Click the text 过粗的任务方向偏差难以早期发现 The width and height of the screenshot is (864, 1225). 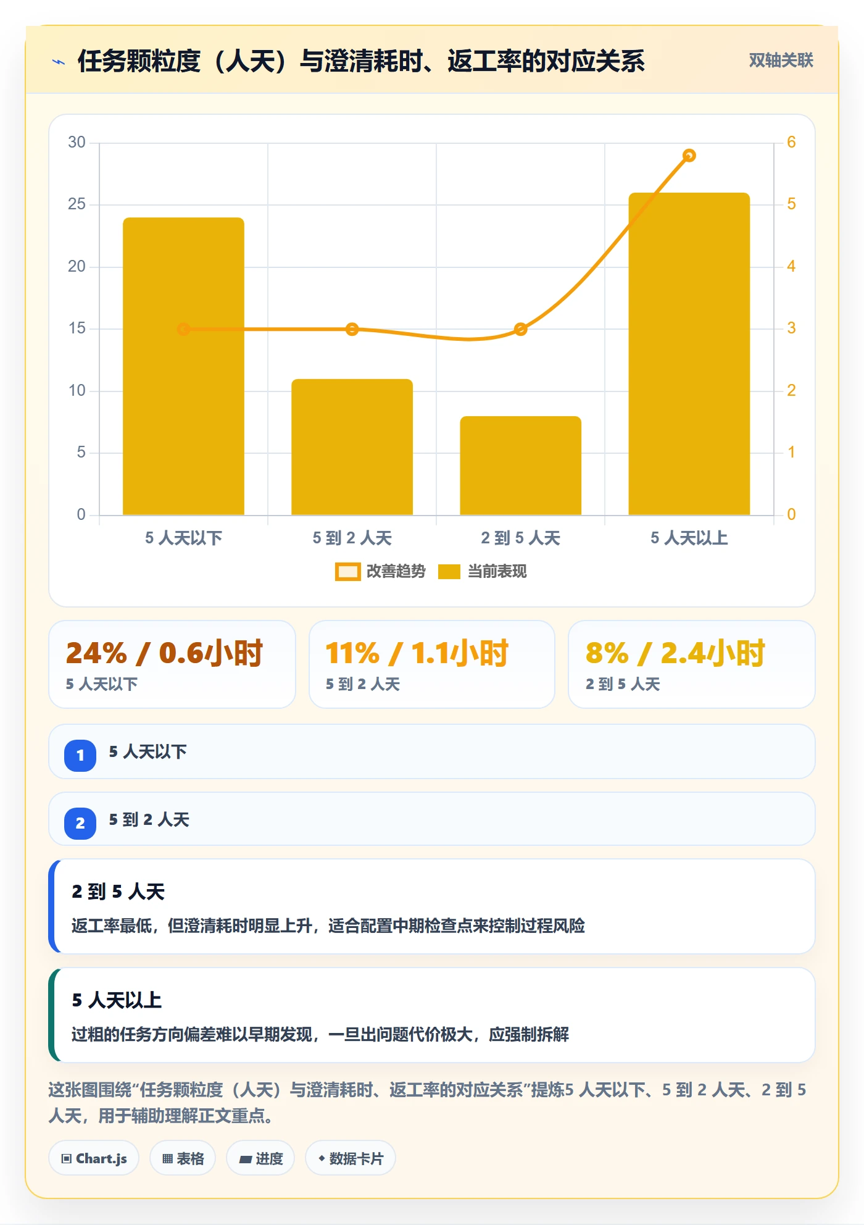[x=191, y=1034]
